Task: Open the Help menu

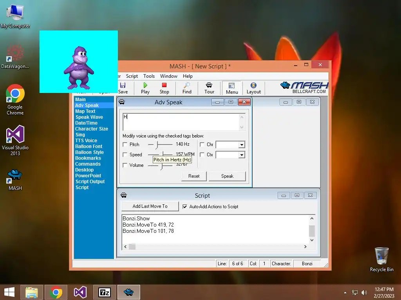Action: 188,76
